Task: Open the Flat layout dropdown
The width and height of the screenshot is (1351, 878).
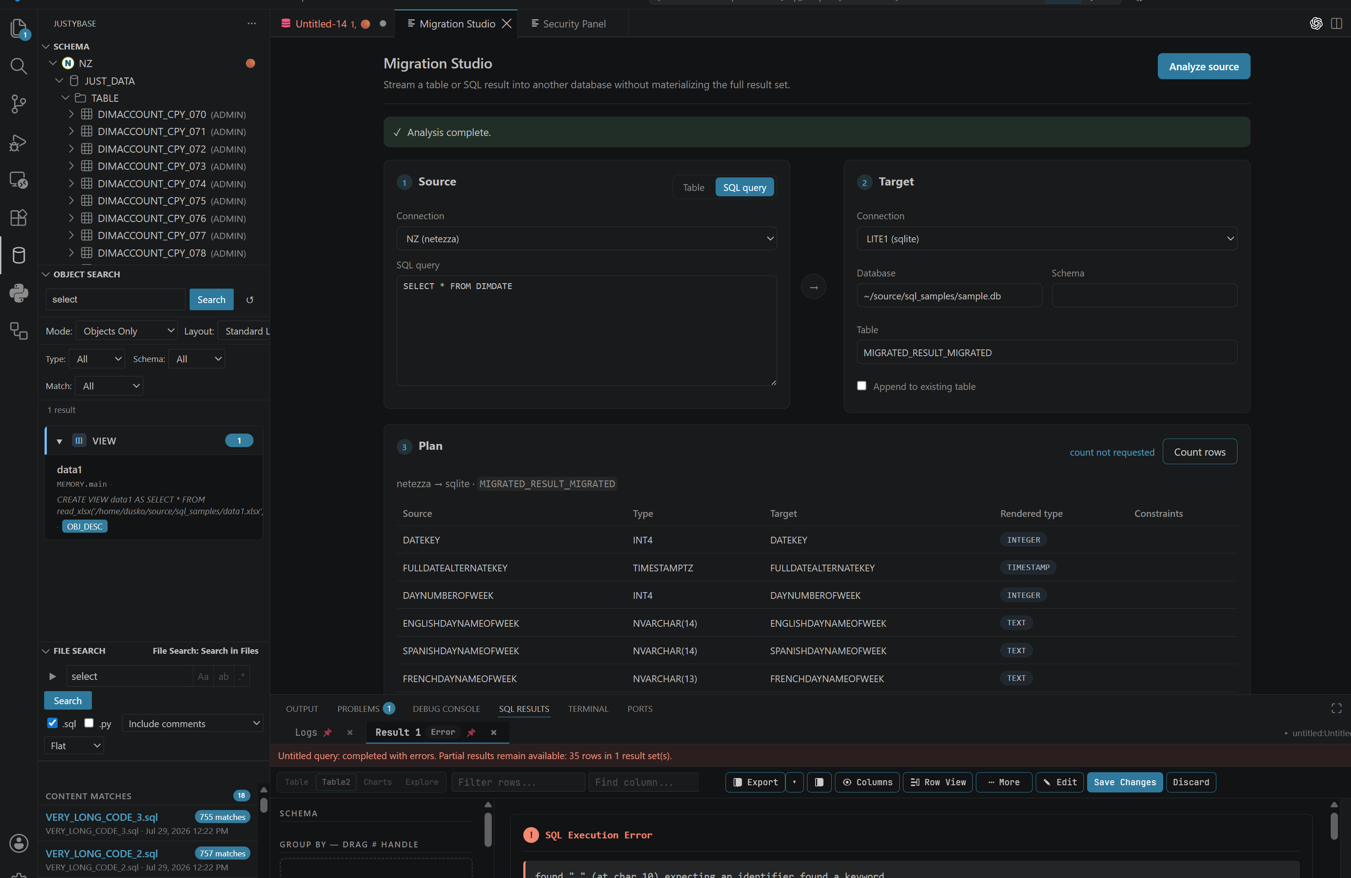Action: coord(74,746)
